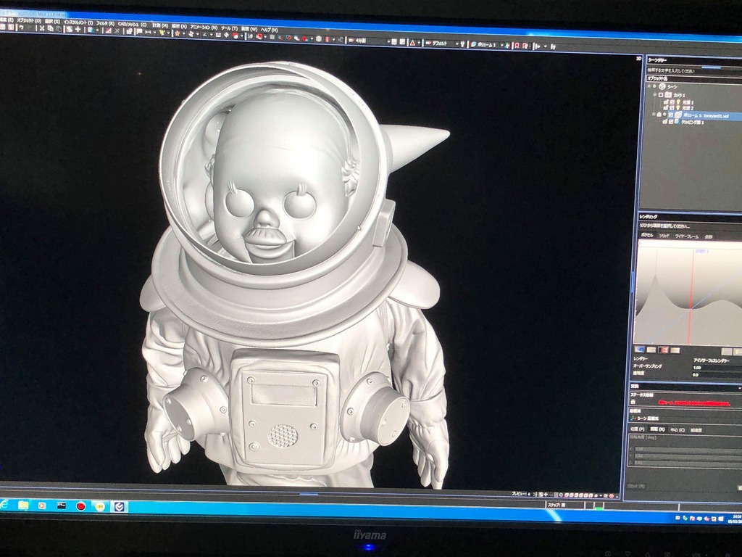Click the light bulb icon beside デフォルト
The width and height of the screenshot is (742, 557).
[x=463, y=44]
